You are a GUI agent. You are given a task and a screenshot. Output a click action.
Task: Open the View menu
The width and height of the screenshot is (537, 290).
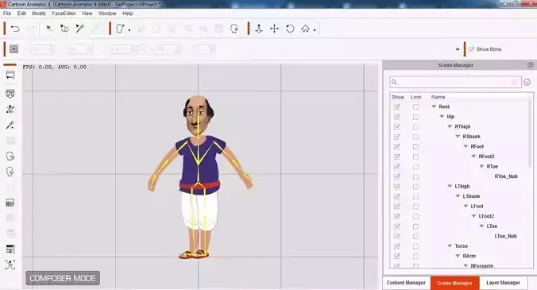(x=87, y=14)
